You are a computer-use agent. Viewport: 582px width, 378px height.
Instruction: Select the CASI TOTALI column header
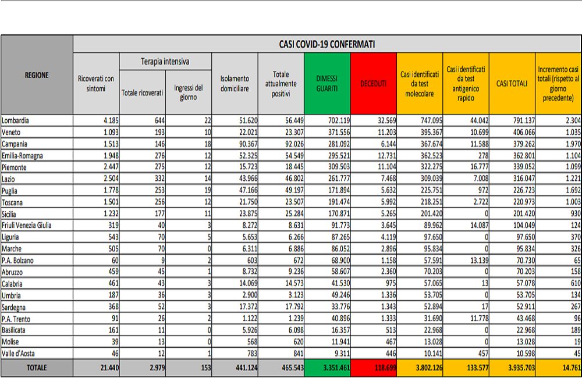(x=512, y=84)
